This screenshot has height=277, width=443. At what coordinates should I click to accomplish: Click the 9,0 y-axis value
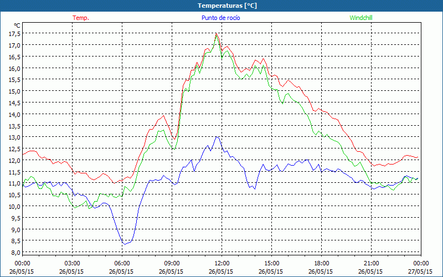[x=16, y=229]
